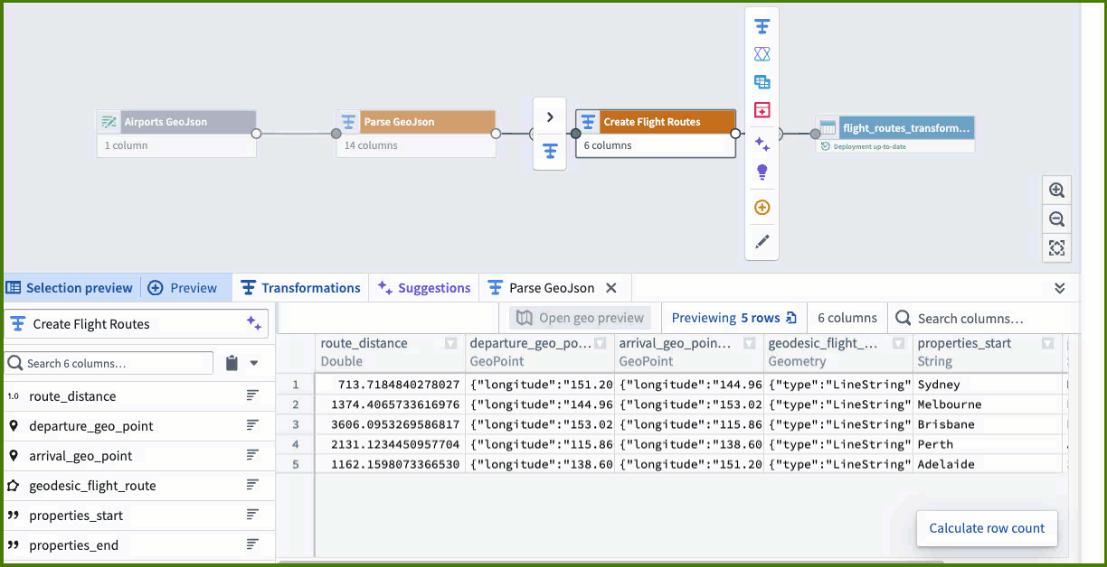Viewport: 1107px width, 567px height.
Task: Click the Calculate row count button
Action: coord(987,528)
